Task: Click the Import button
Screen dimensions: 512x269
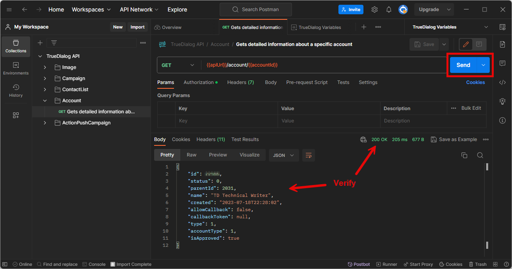Action: tap(137, 27)
